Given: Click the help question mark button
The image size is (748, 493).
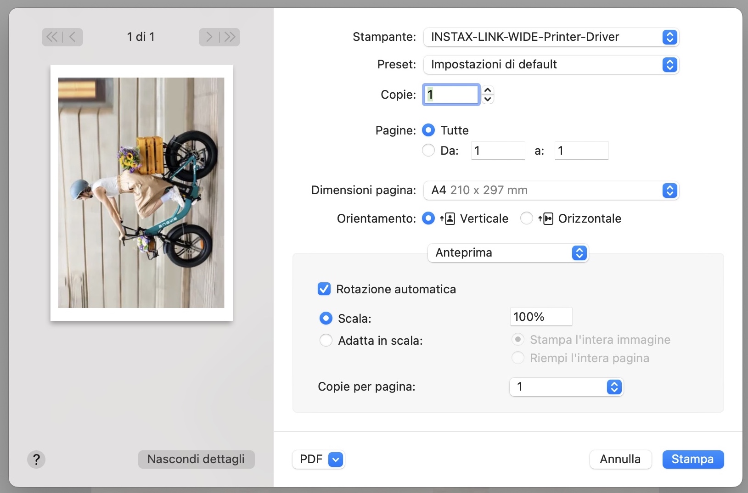Looking at the screenshot, I should coord(36,459).
